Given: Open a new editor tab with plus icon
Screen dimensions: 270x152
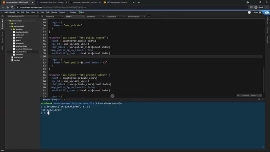Looking at the screenshot, I should point(149,16).
